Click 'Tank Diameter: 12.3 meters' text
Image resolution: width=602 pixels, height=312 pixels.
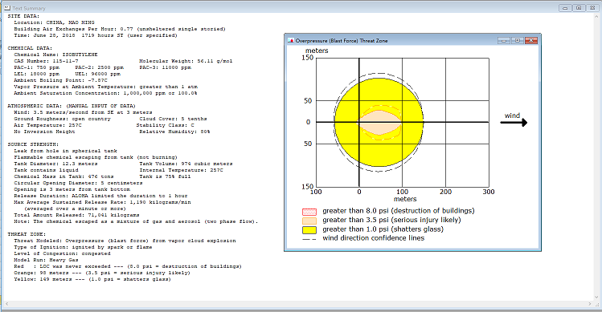55,164
